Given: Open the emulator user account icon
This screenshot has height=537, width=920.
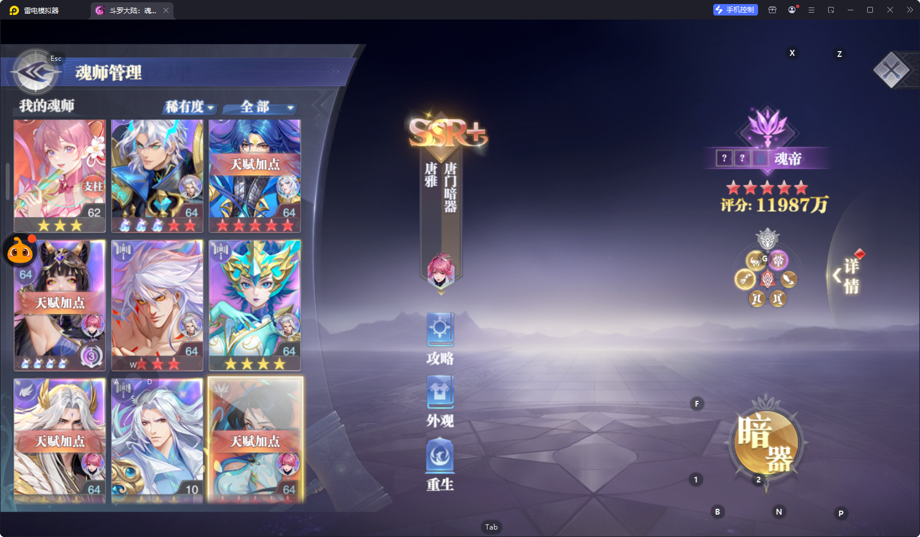Looking at the screenshot, I should pyautogui.click(x=792, y=10).
